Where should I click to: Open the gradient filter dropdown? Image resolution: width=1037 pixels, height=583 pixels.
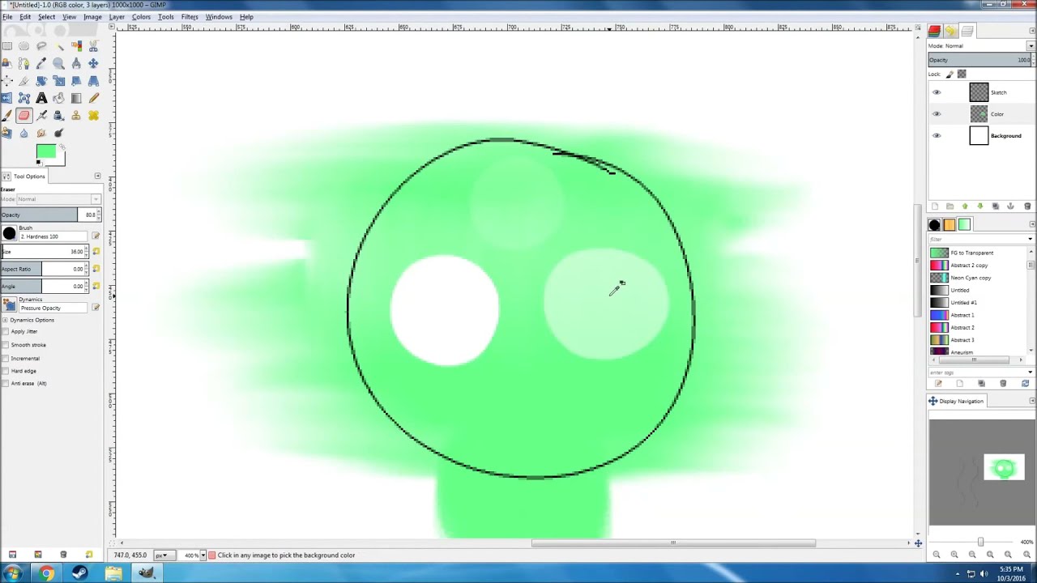click(1030, 240)
